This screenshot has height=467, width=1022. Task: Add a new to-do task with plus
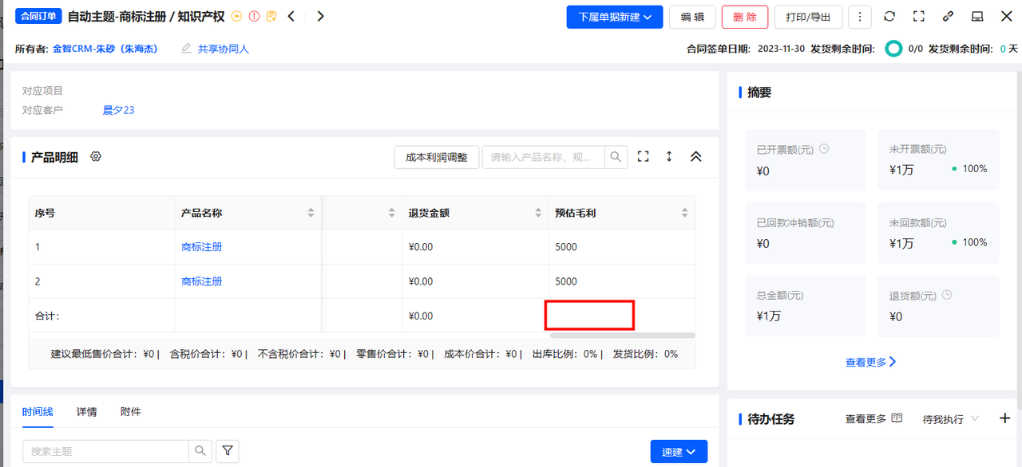(1005, 418)
